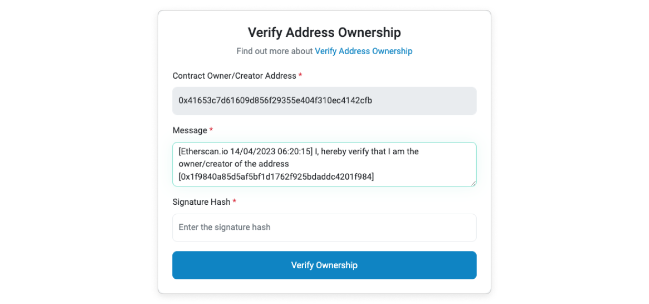Click the "owner/creator of the address" message line

233,164
